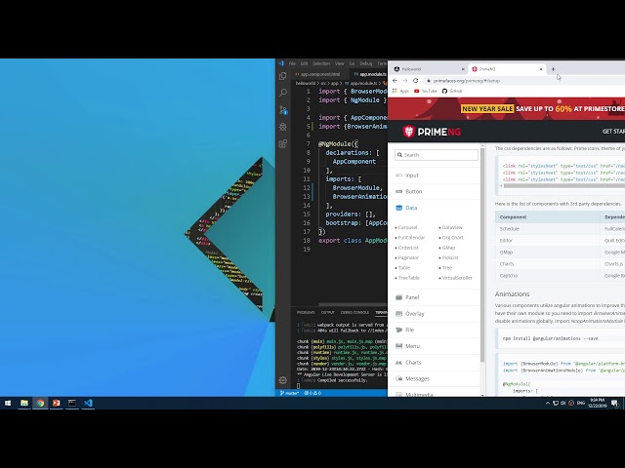Click the VS Code logo icon in title bar
The image size is (625, 468).
(x=281, y=63)
